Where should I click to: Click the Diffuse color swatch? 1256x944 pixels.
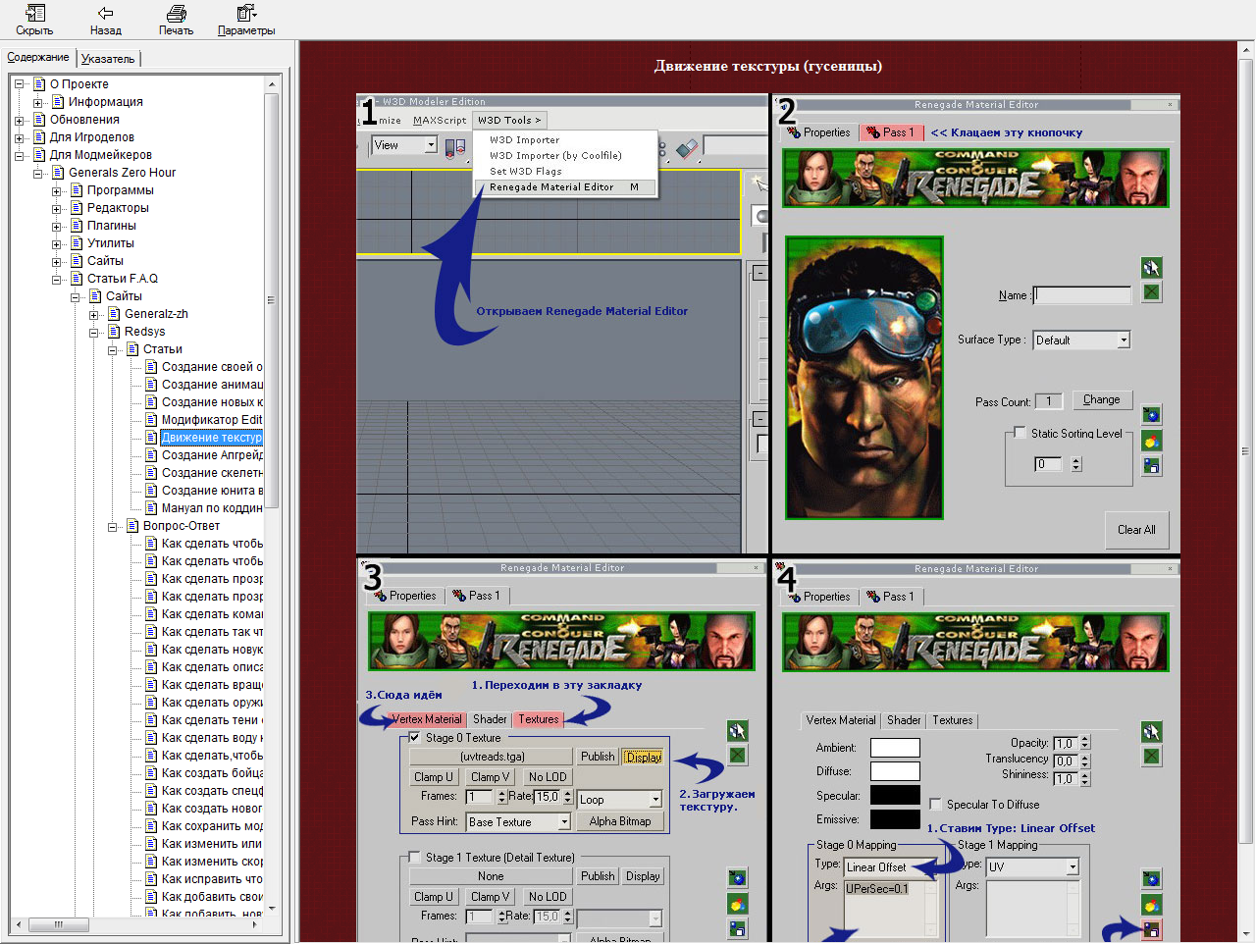895,771
